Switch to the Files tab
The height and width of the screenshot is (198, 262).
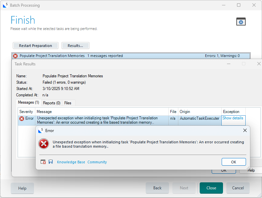68,103
